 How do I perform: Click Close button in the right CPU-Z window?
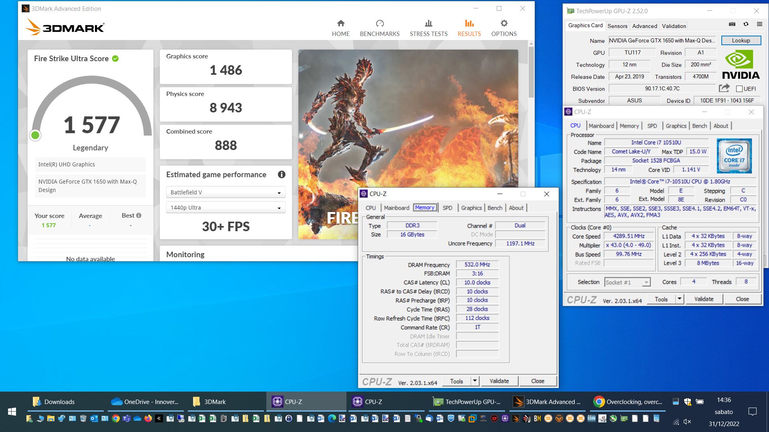[x=742, y=299]
